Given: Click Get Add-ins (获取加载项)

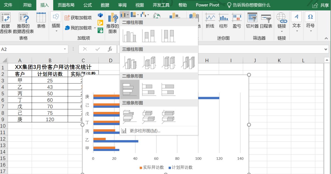Looking at the screenshot, I should [78, 18].
